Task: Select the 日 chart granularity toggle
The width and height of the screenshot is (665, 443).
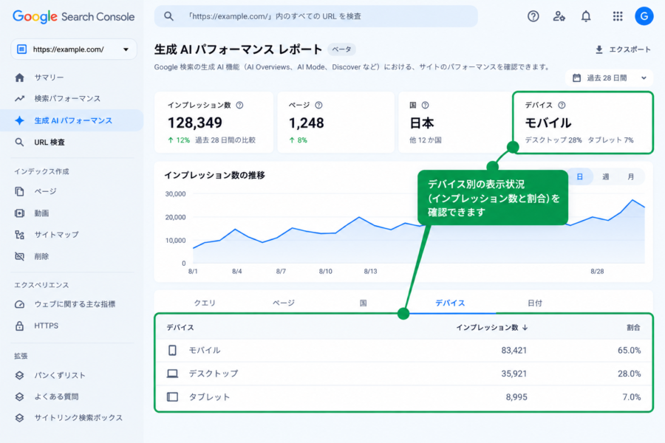Action: (x=580, y=176)
